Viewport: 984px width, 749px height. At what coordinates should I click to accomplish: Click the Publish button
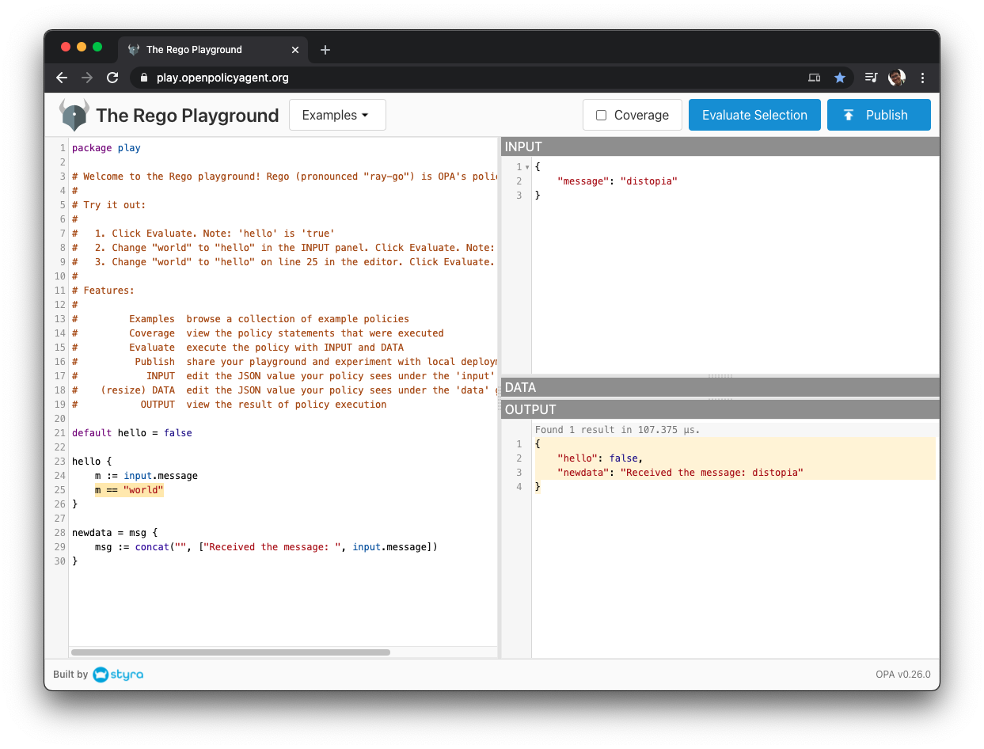879,115
